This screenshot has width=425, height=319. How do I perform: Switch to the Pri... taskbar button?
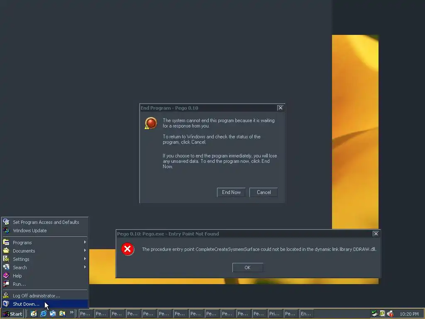coord(275,314)
